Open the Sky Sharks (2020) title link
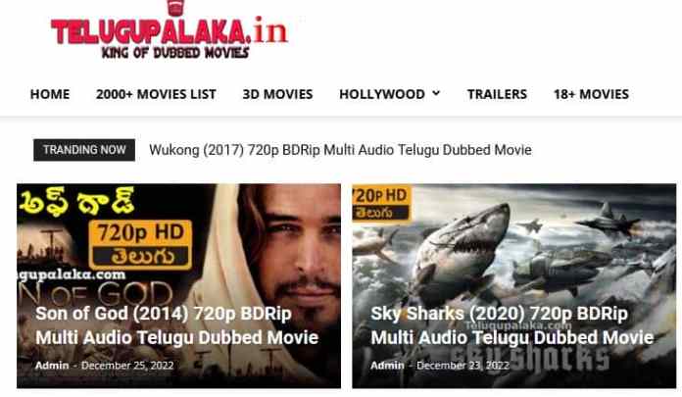Viewport: 682px width, 397px height. (512, 325)
